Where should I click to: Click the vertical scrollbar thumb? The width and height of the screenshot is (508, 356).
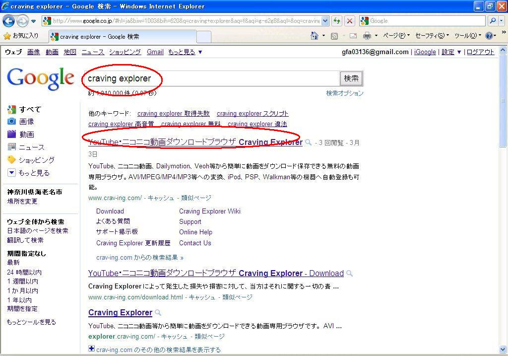coord(503,101)
